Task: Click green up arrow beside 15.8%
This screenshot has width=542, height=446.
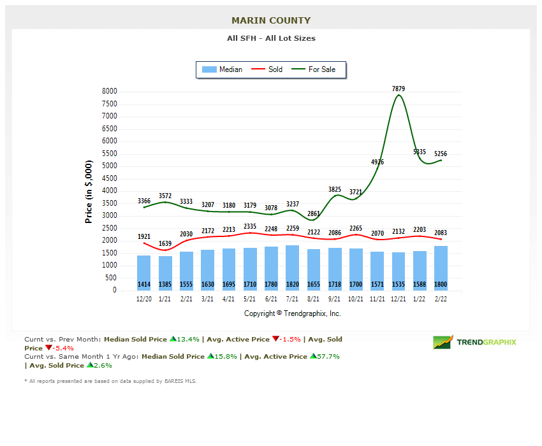Action: pyautogui.click(x=209, y=357)
